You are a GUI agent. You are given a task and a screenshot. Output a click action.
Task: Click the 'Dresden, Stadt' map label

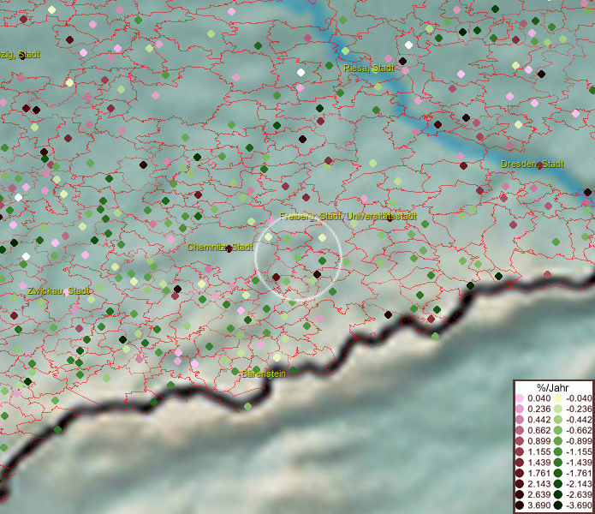tap(532, 164)
